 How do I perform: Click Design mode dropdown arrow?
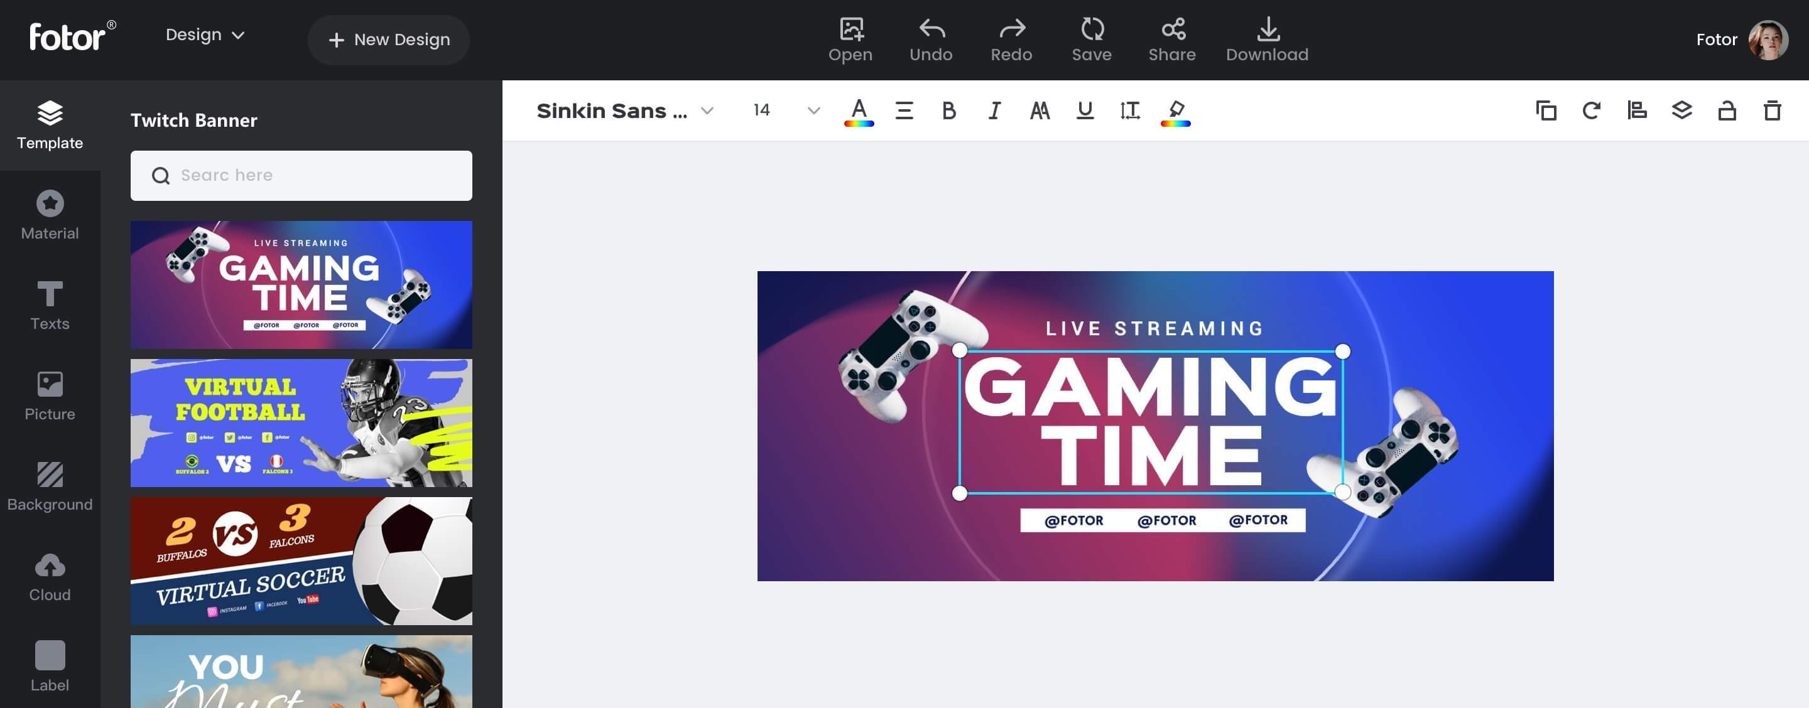pos(239,35)
